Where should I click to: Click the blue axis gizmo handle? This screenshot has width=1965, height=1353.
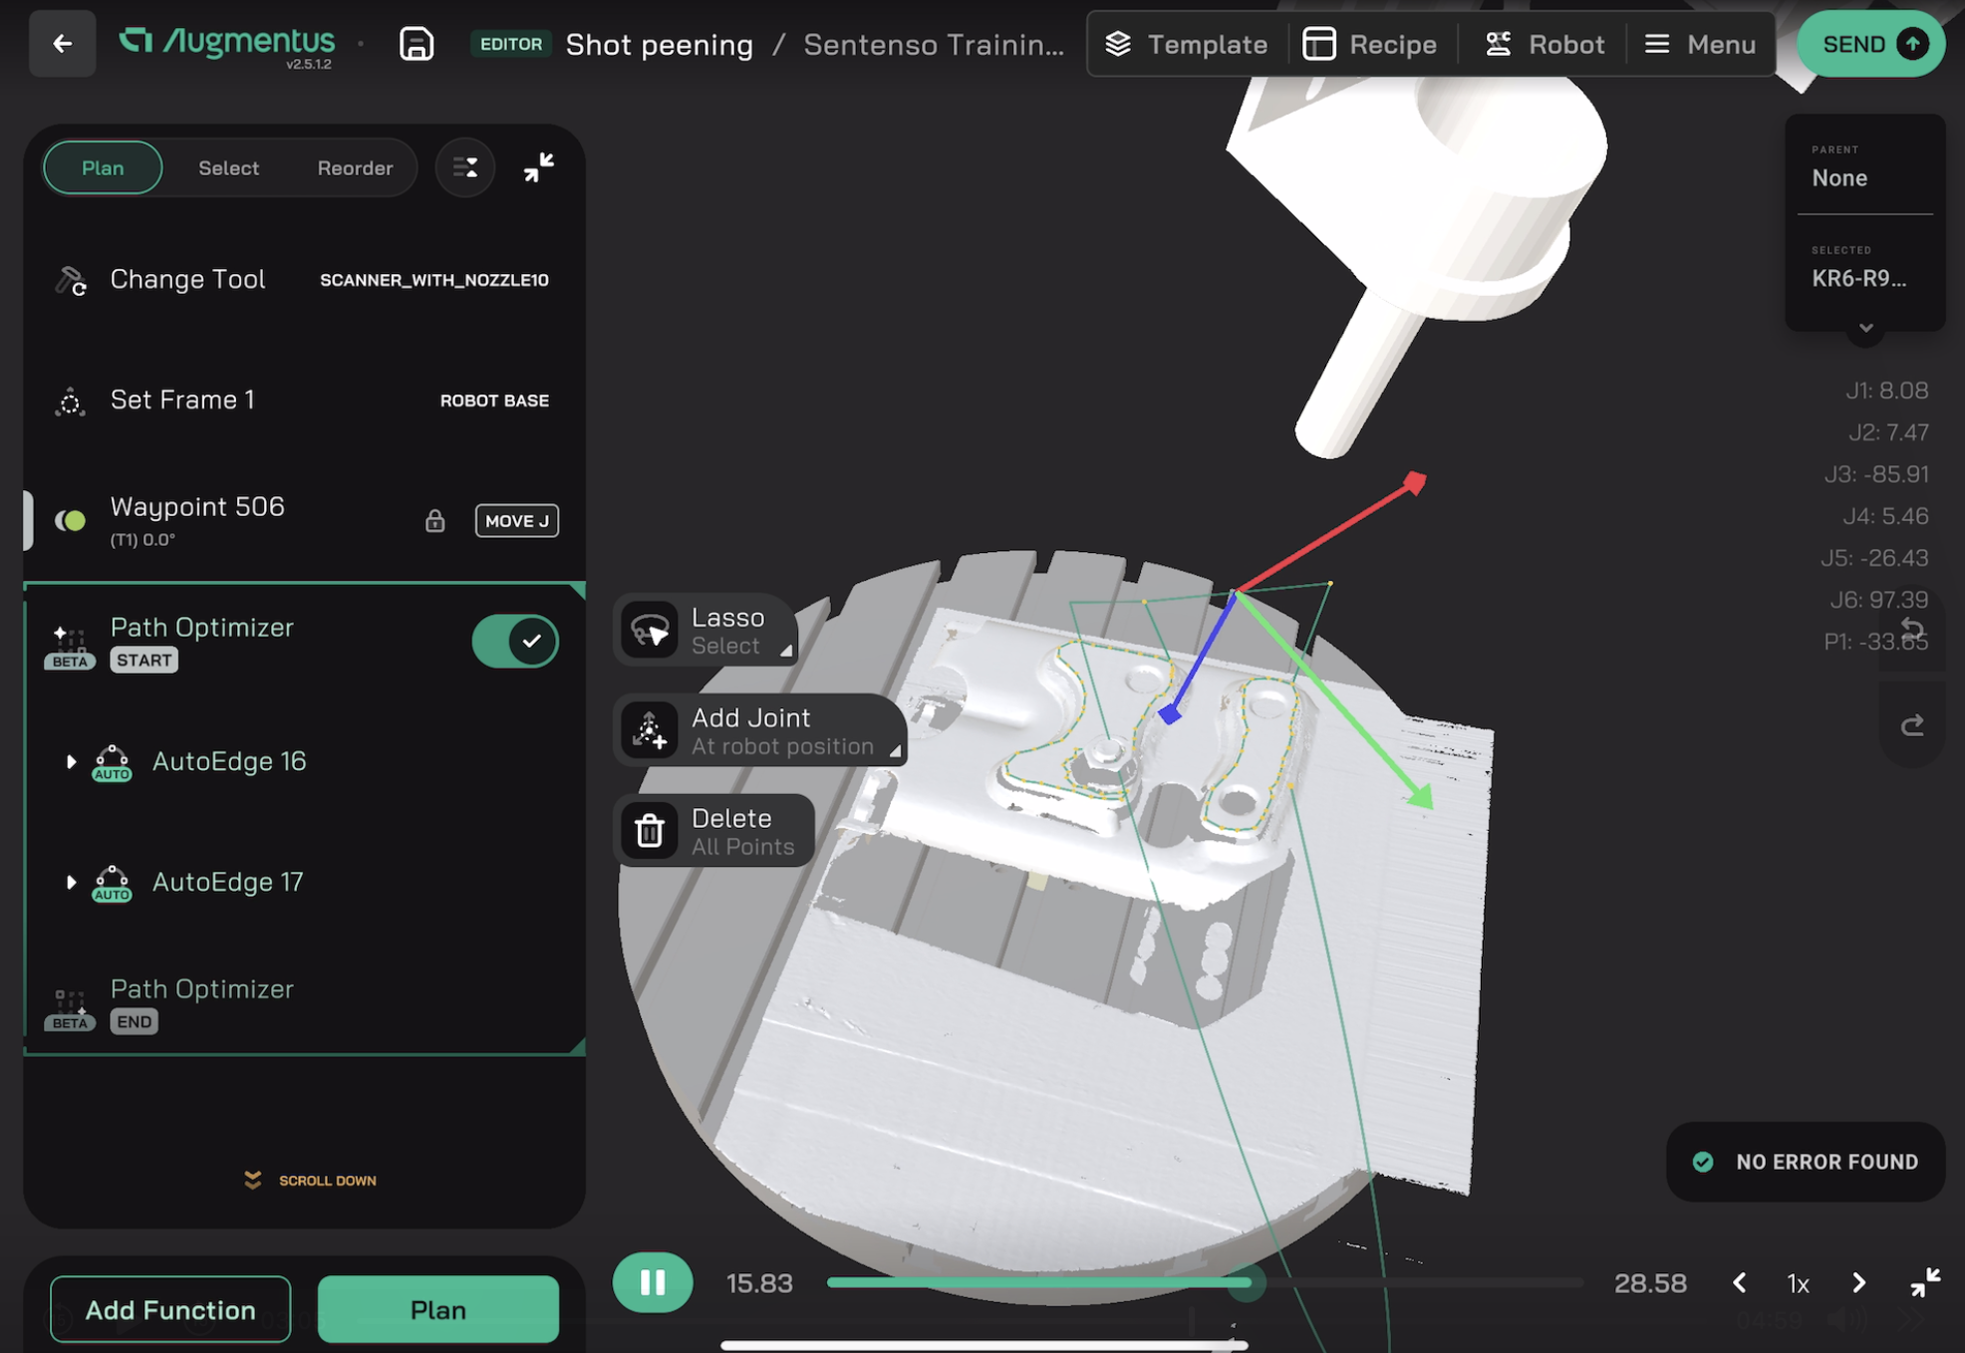(1170, 712)
